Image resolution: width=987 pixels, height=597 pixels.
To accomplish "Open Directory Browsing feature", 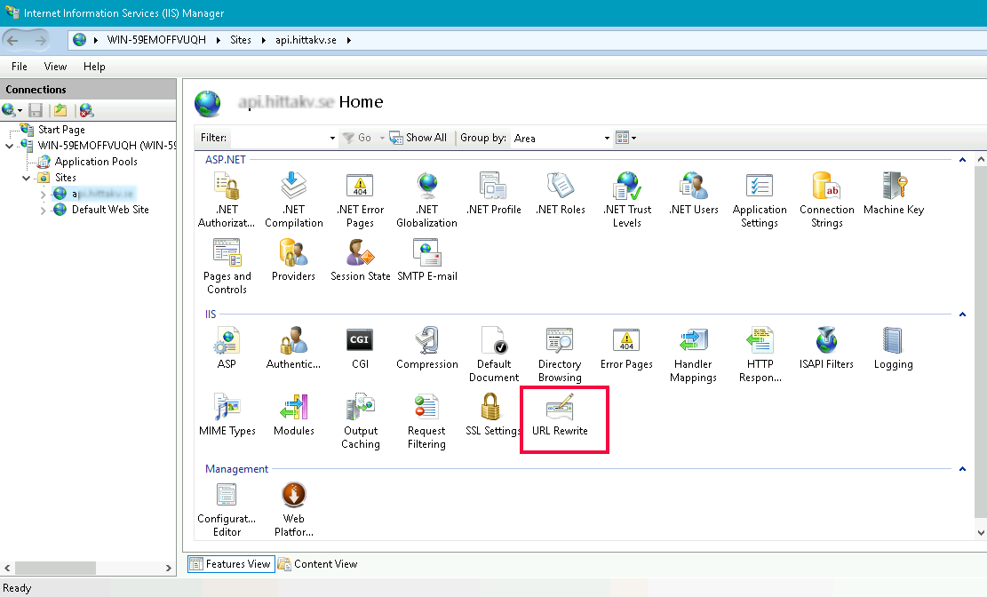I will pos(560,354).
